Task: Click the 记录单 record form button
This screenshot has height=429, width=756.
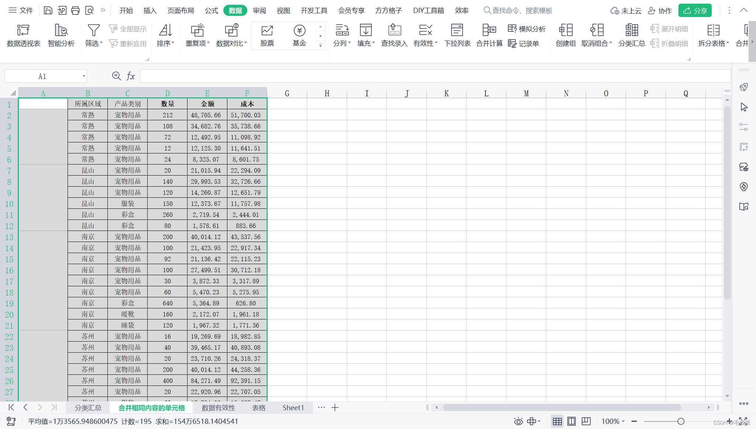Action: click(523, 44)
